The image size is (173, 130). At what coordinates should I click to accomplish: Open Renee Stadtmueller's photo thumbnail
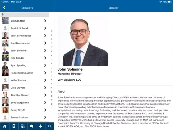click(5, 73)
